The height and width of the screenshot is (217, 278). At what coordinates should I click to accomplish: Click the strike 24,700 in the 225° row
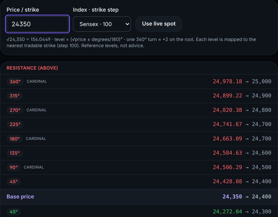pyautogui.click(x=262, y=124)
